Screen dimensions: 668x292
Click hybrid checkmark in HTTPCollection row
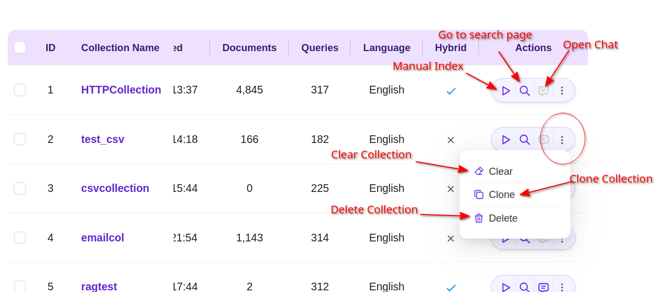pyautogui.click(x=451, y=91)
